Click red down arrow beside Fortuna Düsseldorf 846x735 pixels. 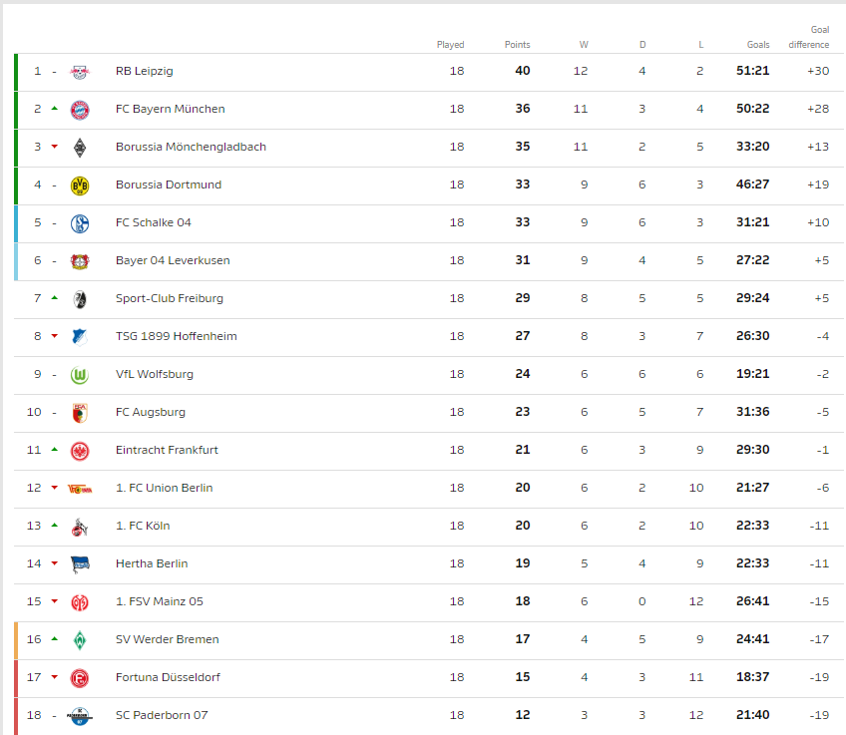(x=55, y=677)
